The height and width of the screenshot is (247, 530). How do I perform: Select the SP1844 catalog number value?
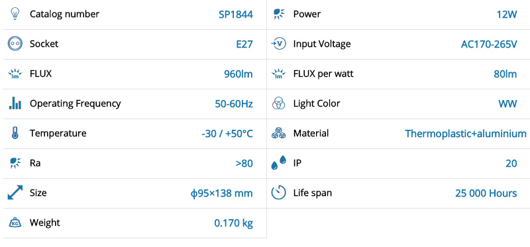236,15
